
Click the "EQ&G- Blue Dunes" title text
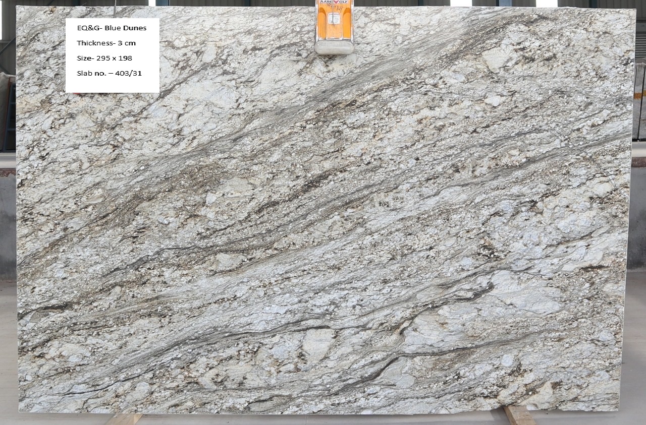click(112, 28)
